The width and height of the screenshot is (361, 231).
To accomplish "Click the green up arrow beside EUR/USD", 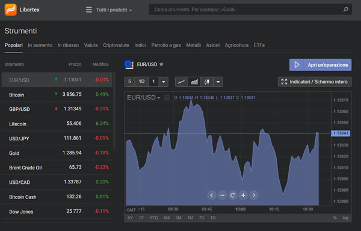I will pyautogui.click(x=56, y=80).
